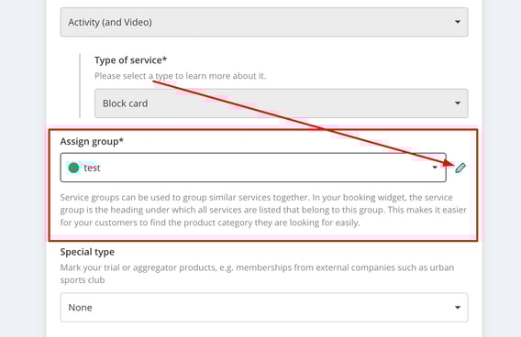Screen dimensions: 521x337
Task: Click the 'Please select a type' hint text
Action: [181, 76]
